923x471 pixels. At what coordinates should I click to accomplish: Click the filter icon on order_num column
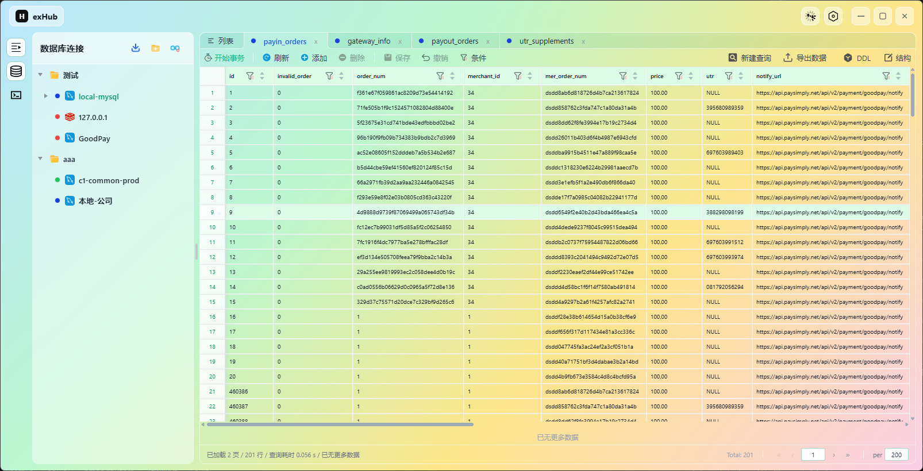440,76
